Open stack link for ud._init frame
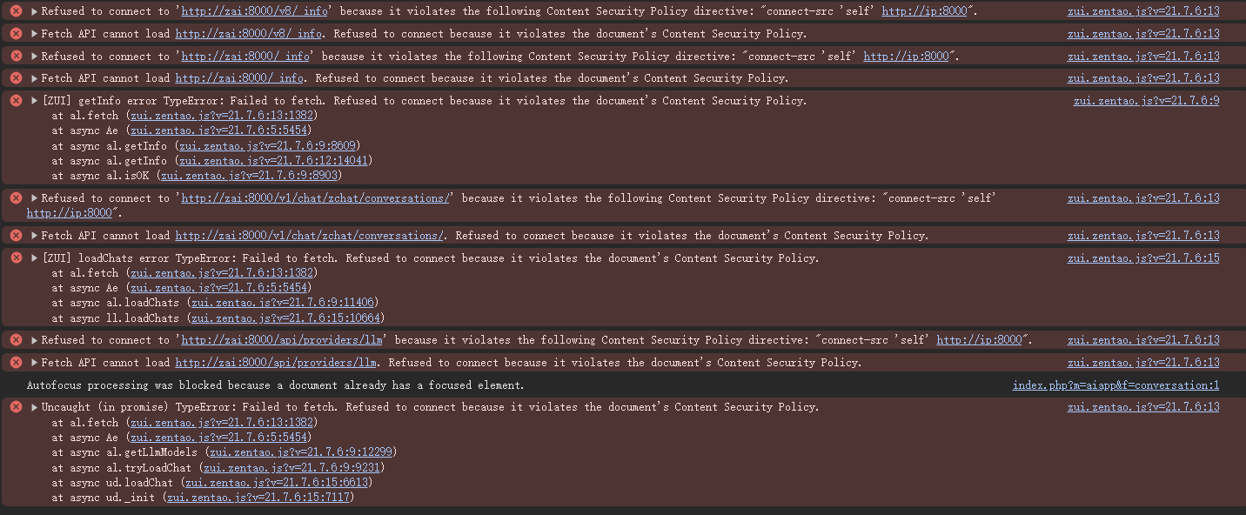This screenshot has width=1246, height=515. click(x=259, y=498)
